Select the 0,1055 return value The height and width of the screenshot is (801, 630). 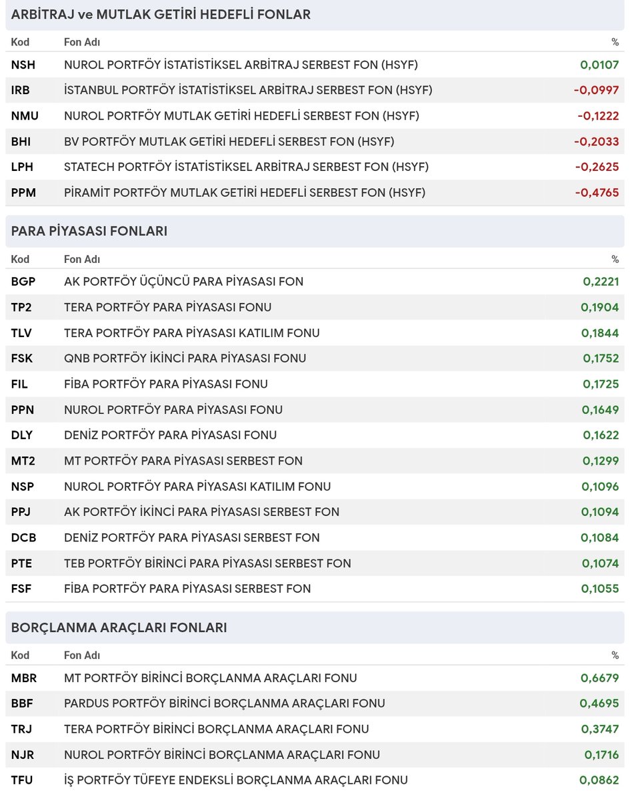(601, 589)
